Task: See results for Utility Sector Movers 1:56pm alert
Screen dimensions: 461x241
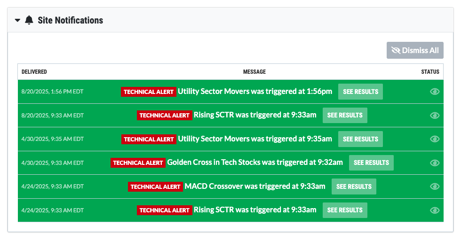Action: point(360,92)
